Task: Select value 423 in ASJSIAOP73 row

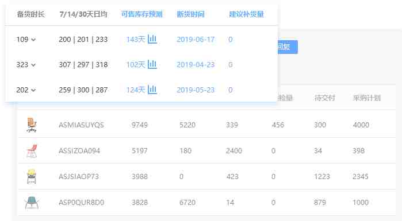Action: pos(232,176)
